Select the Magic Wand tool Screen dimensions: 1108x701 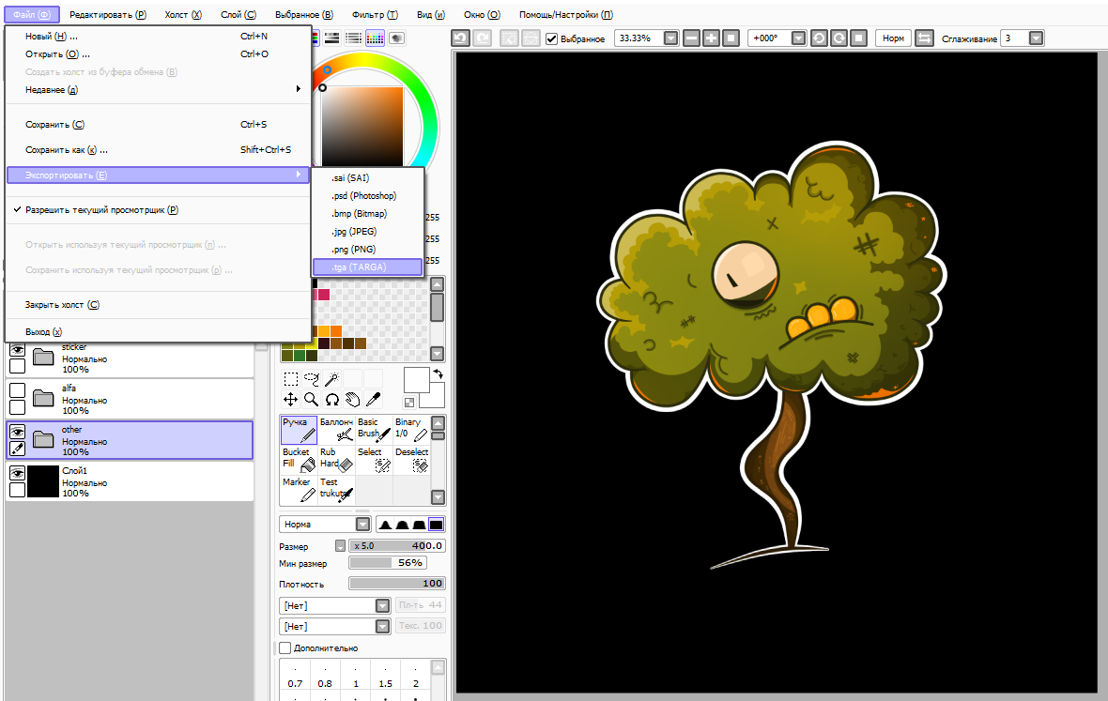click(x=331, y=379)
